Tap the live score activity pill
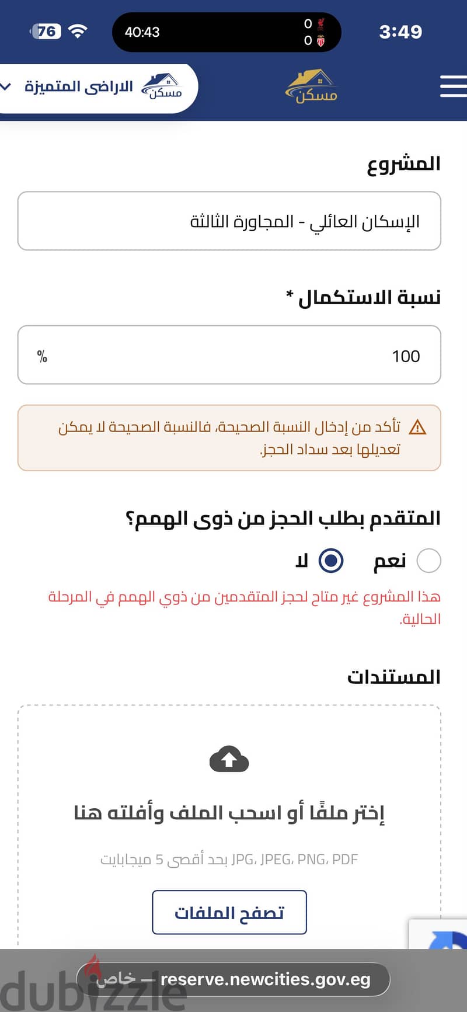467x1012 pixels. coord(226,32)
